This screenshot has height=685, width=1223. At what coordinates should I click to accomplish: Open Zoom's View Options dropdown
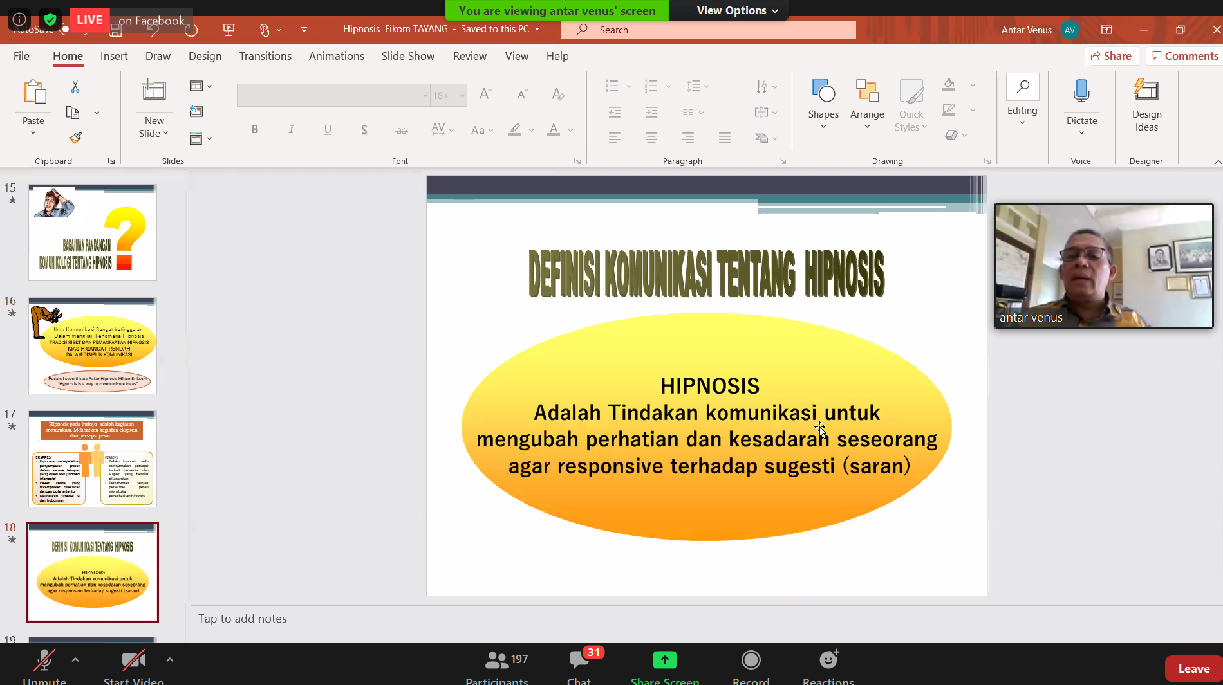732,10
